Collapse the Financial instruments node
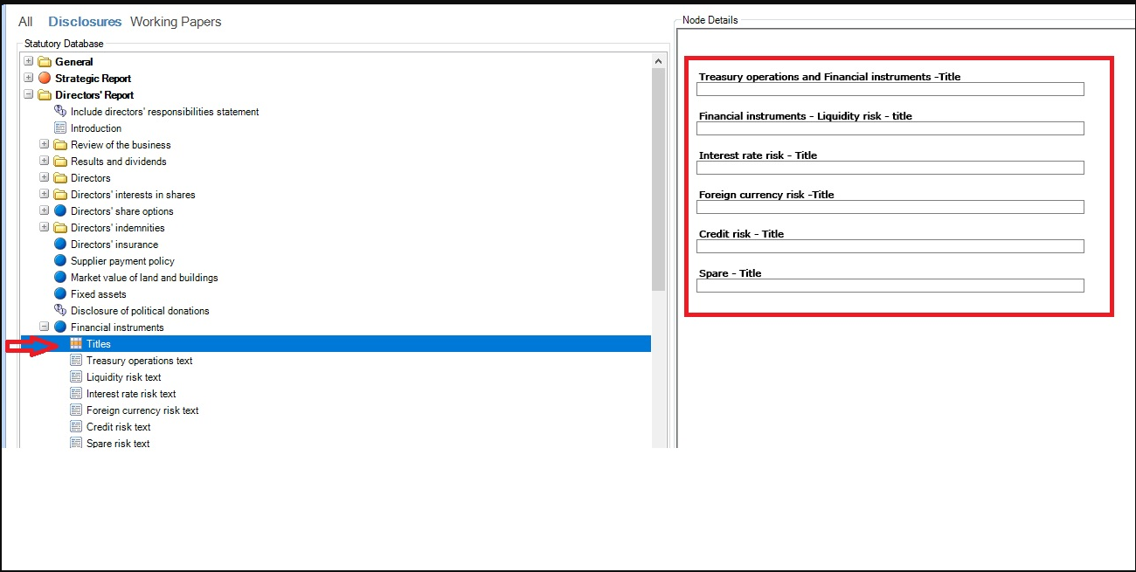Screen dimensions: 1136x572 [x=45, y=327]
